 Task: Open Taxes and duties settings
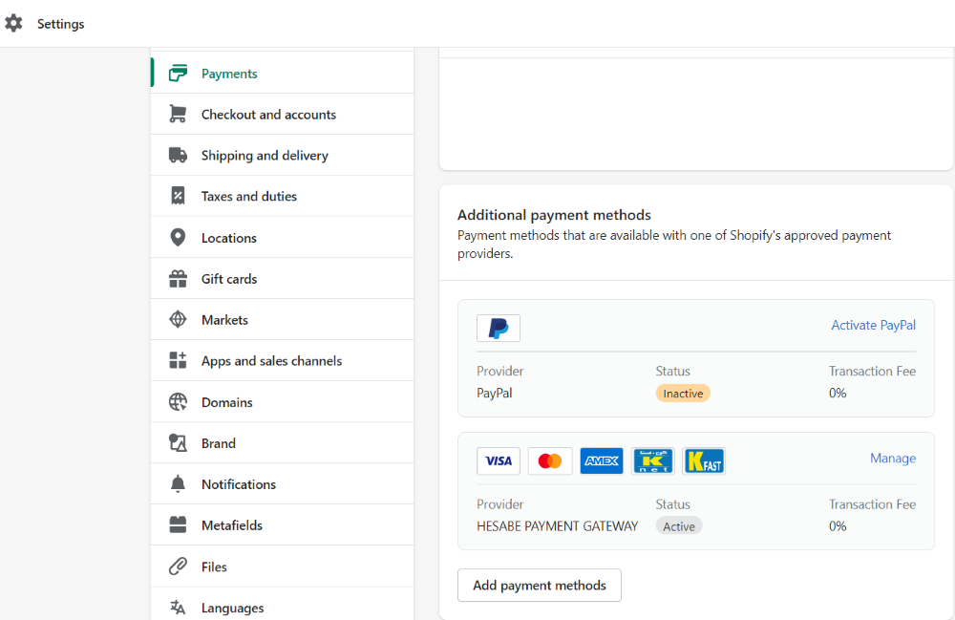pos(248,197)
